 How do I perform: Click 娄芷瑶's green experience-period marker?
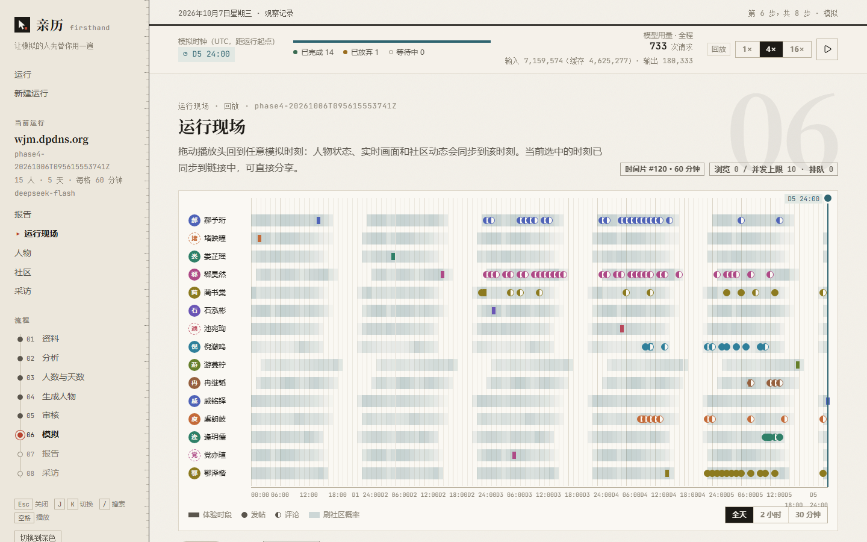pos(393,257)
